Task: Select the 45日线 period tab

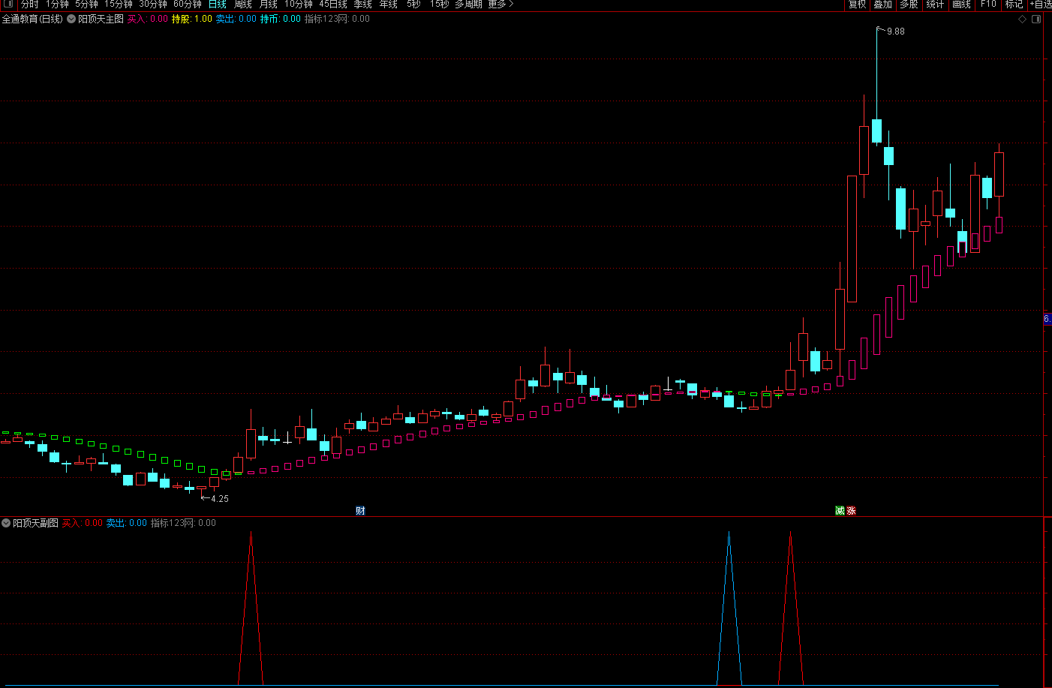Action: pos(333,4)
